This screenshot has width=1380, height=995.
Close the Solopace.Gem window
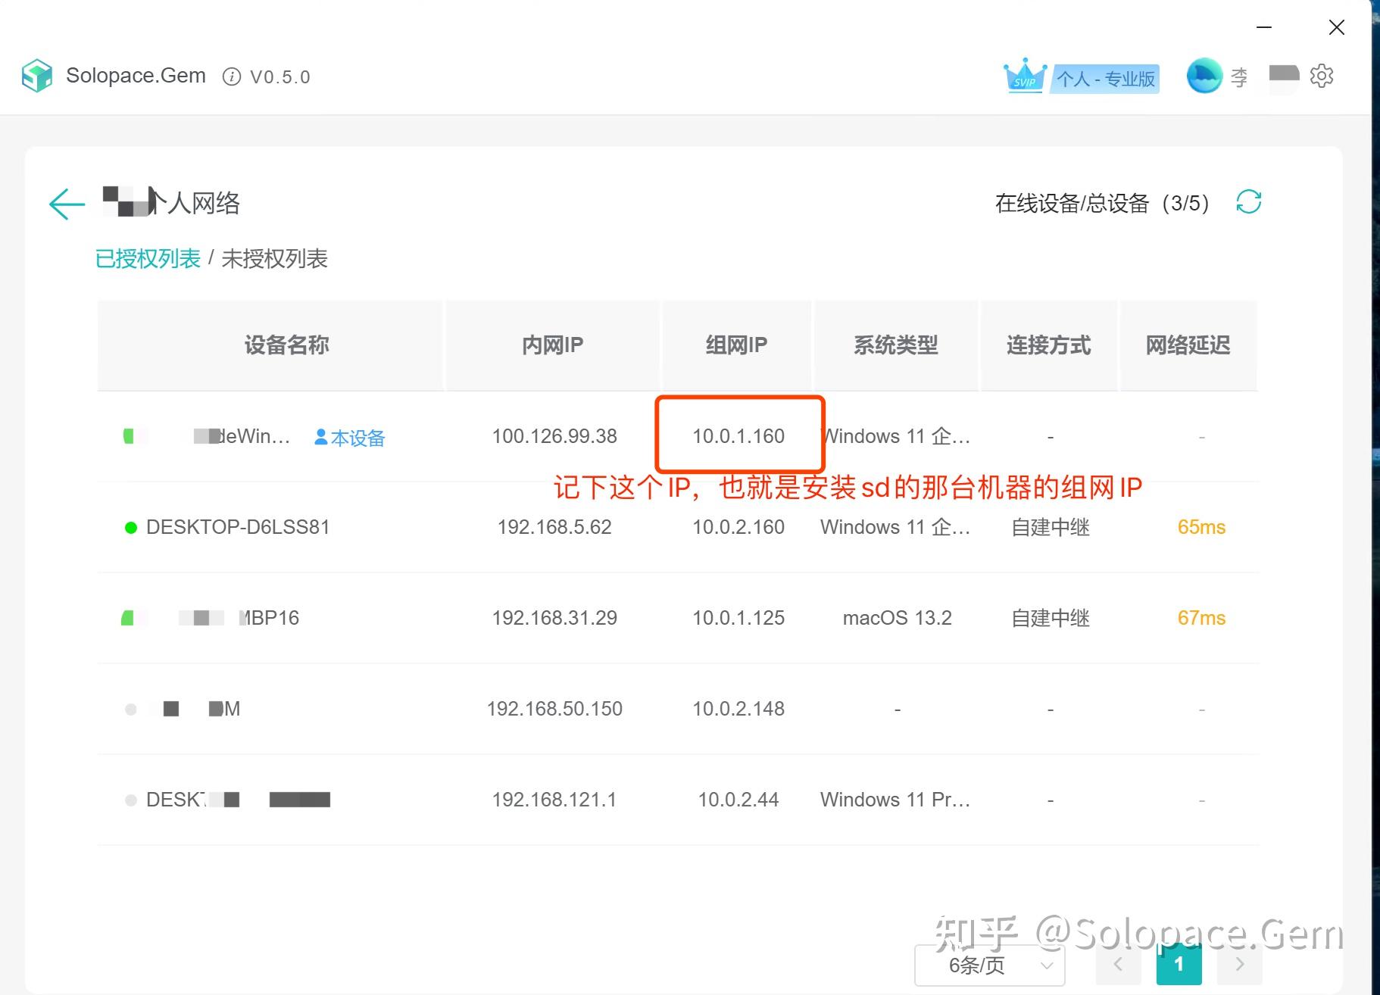(1337, 27)
